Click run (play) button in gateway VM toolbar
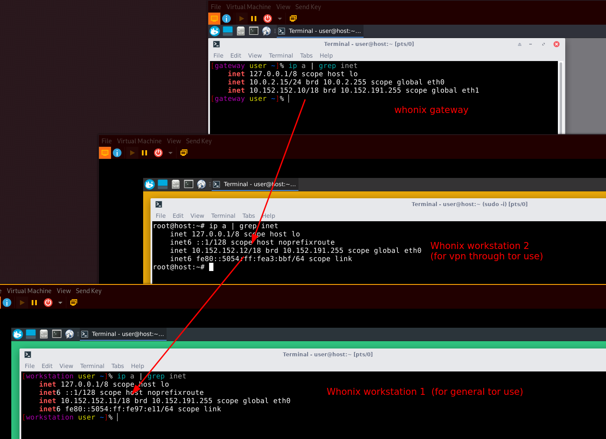 [x=242, y=19]
